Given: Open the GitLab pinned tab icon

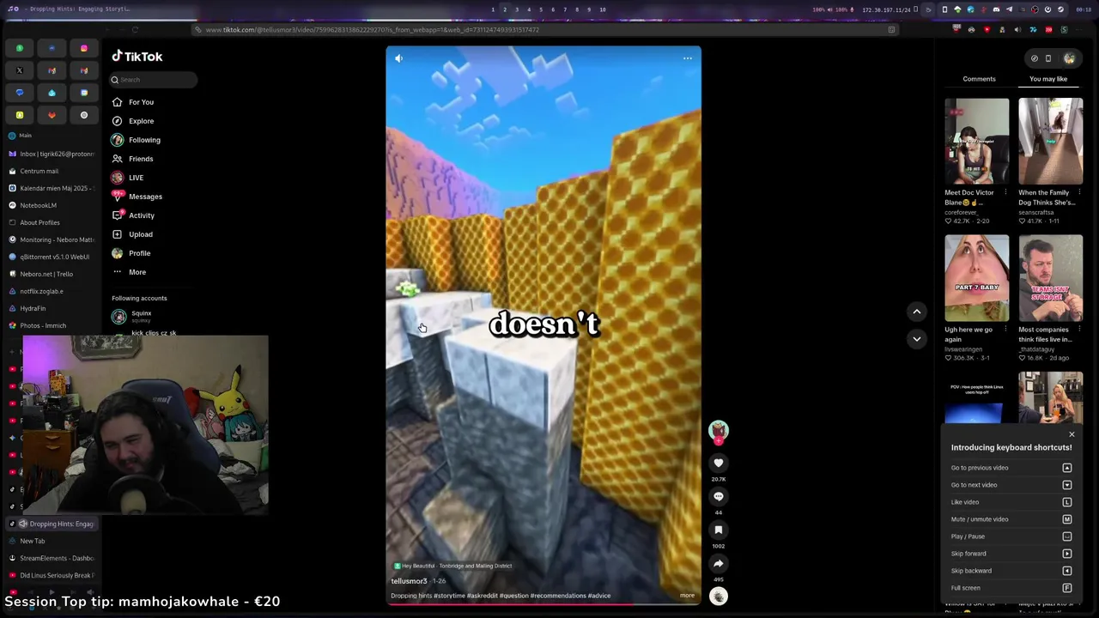Looking at the screenshot, I should tap(52, 115).
